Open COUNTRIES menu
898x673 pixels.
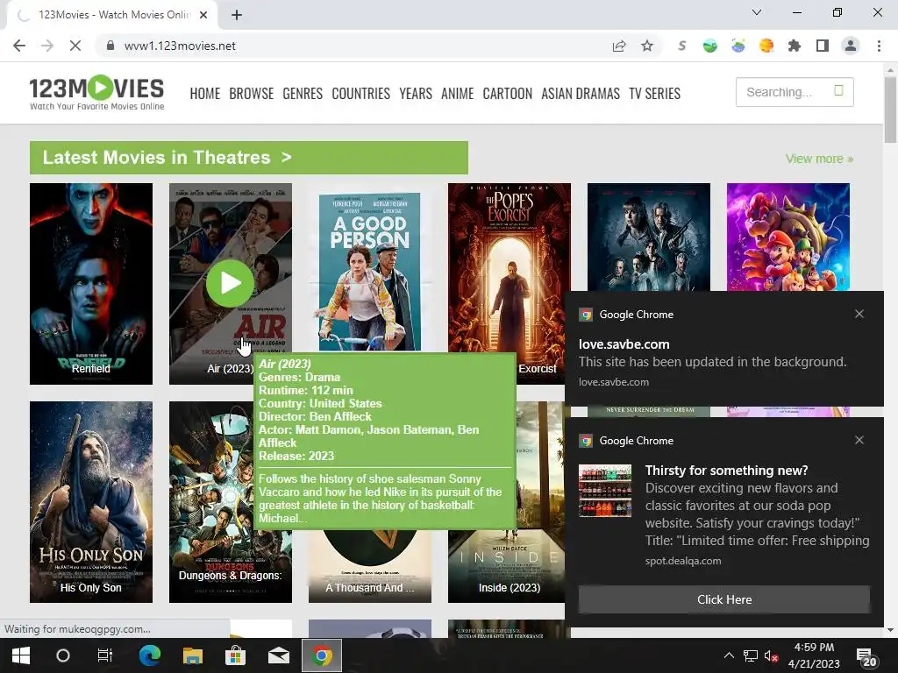[x=360, y=93]
